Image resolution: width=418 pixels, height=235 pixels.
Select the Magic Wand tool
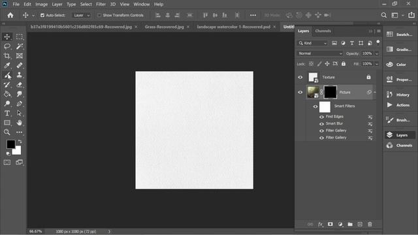[19, 46]
